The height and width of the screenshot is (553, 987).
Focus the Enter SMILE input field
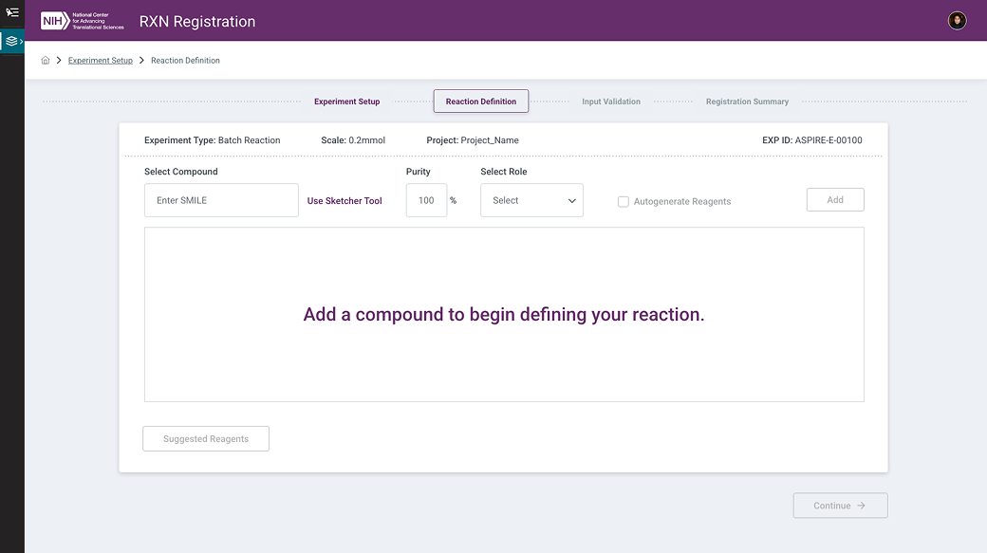tap(221, 200)
